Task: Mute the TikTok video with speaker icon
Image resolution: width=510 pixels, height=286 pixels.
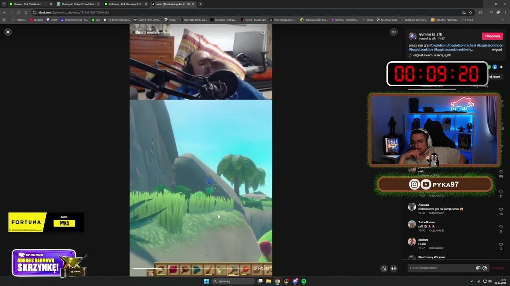Action: [393, 269]
